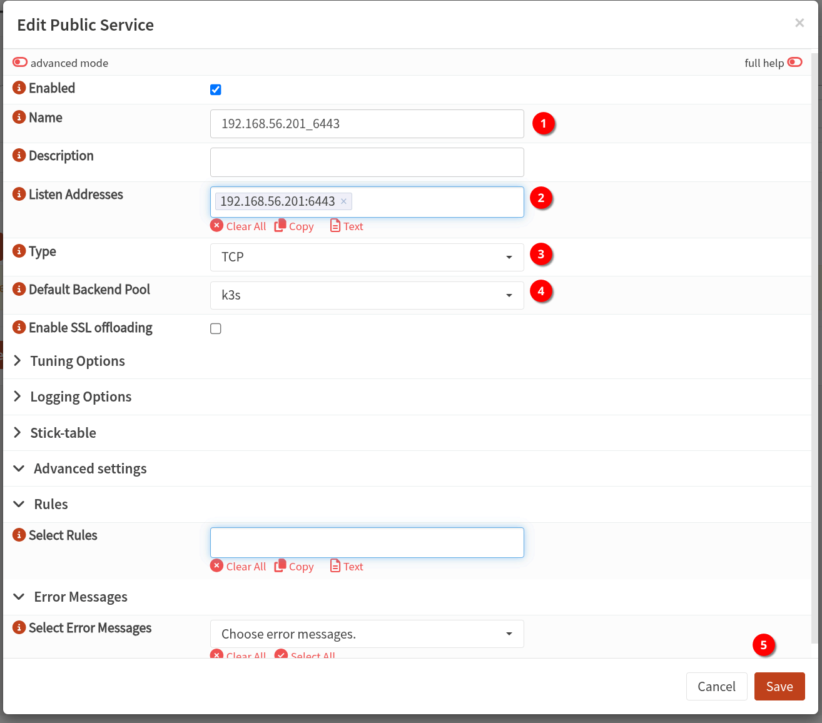Enable SSL offloading checkbox
Viewport: 822px width, 723px height.
click(x=216, y=329)
